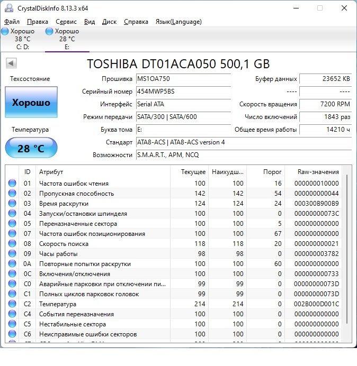The height and width of the screenshot is (366, 357).
Task: Click the status orb for attribute 01
Action: [12, 183]
